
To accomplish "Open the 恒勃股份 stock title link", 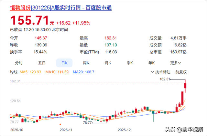I will 61,8.
